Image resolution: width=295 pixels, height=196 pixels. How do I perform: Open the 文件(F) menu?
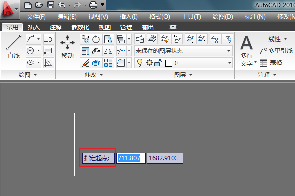[x=36, y=17]
